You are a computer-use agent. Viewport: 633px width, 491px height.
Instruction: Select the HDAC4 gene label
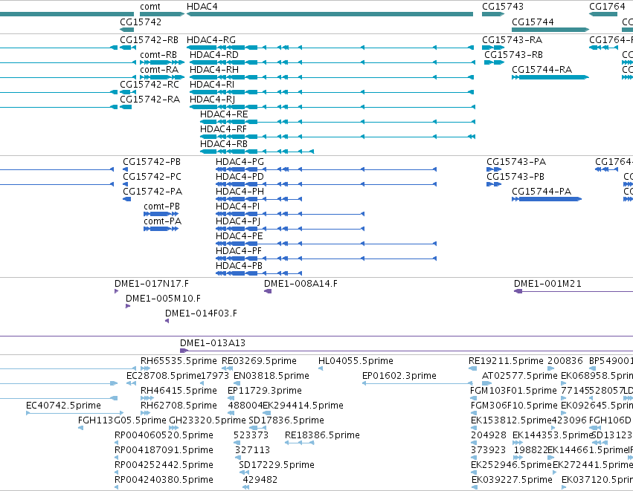pyautogui.click(x=202, y=7)
